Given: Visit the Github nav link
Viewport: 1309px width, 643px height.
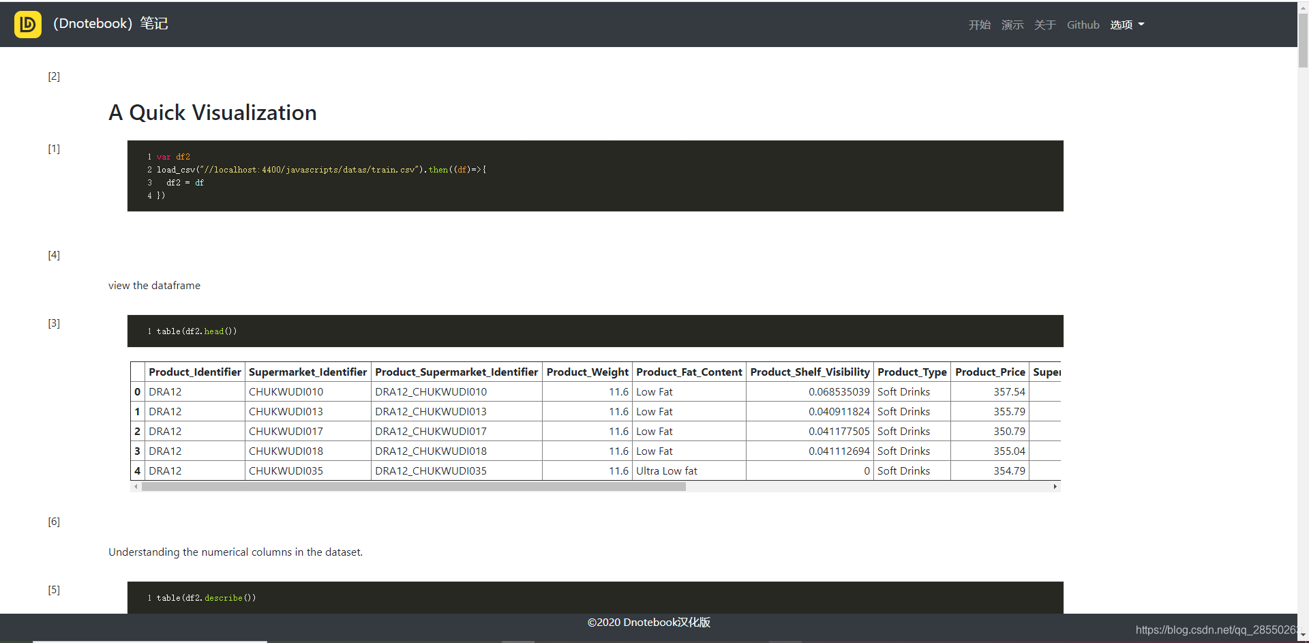Looking at the screenshot, I should [1083, 25].
